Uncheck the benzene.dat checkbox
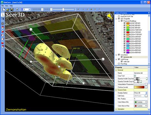The height and width of the screenshot is (115, 151). 122,57
